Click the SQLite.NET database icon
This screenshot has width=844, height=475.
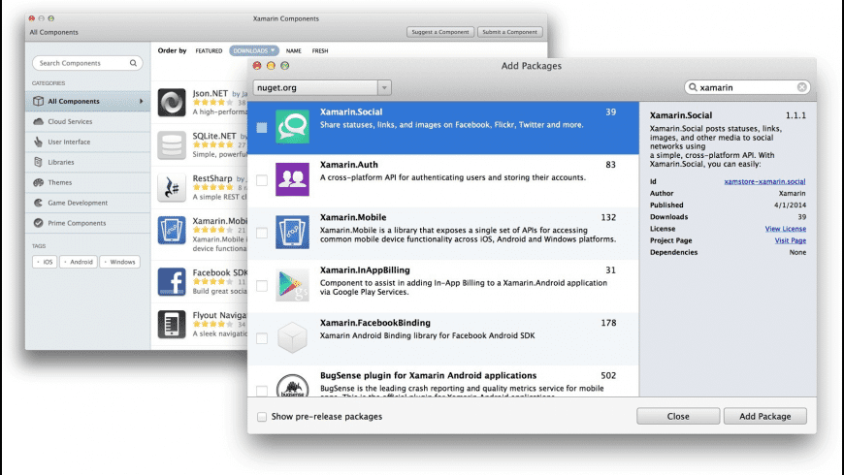[x=172, y=145]
